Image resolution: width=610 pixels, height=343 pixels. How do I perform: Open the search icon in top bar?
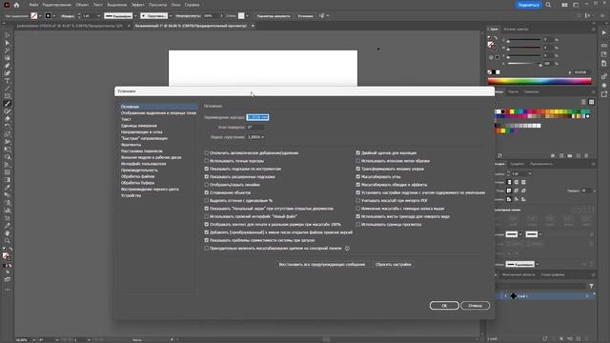(548, 5)
